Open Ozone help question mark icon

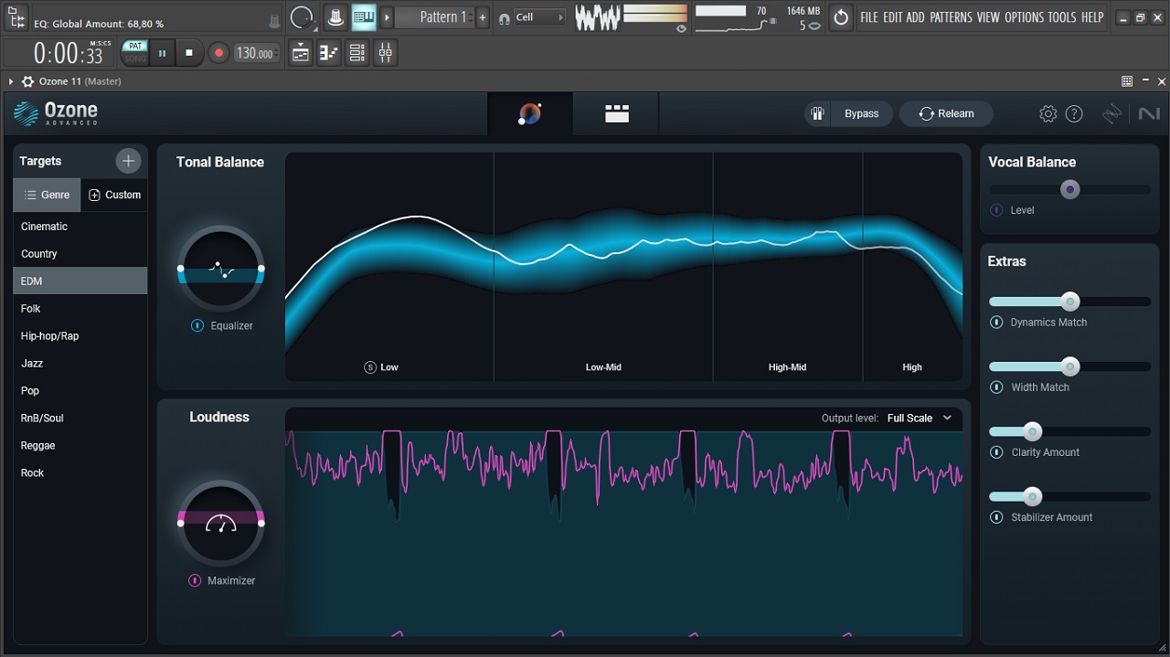(x=1074, y=114)
